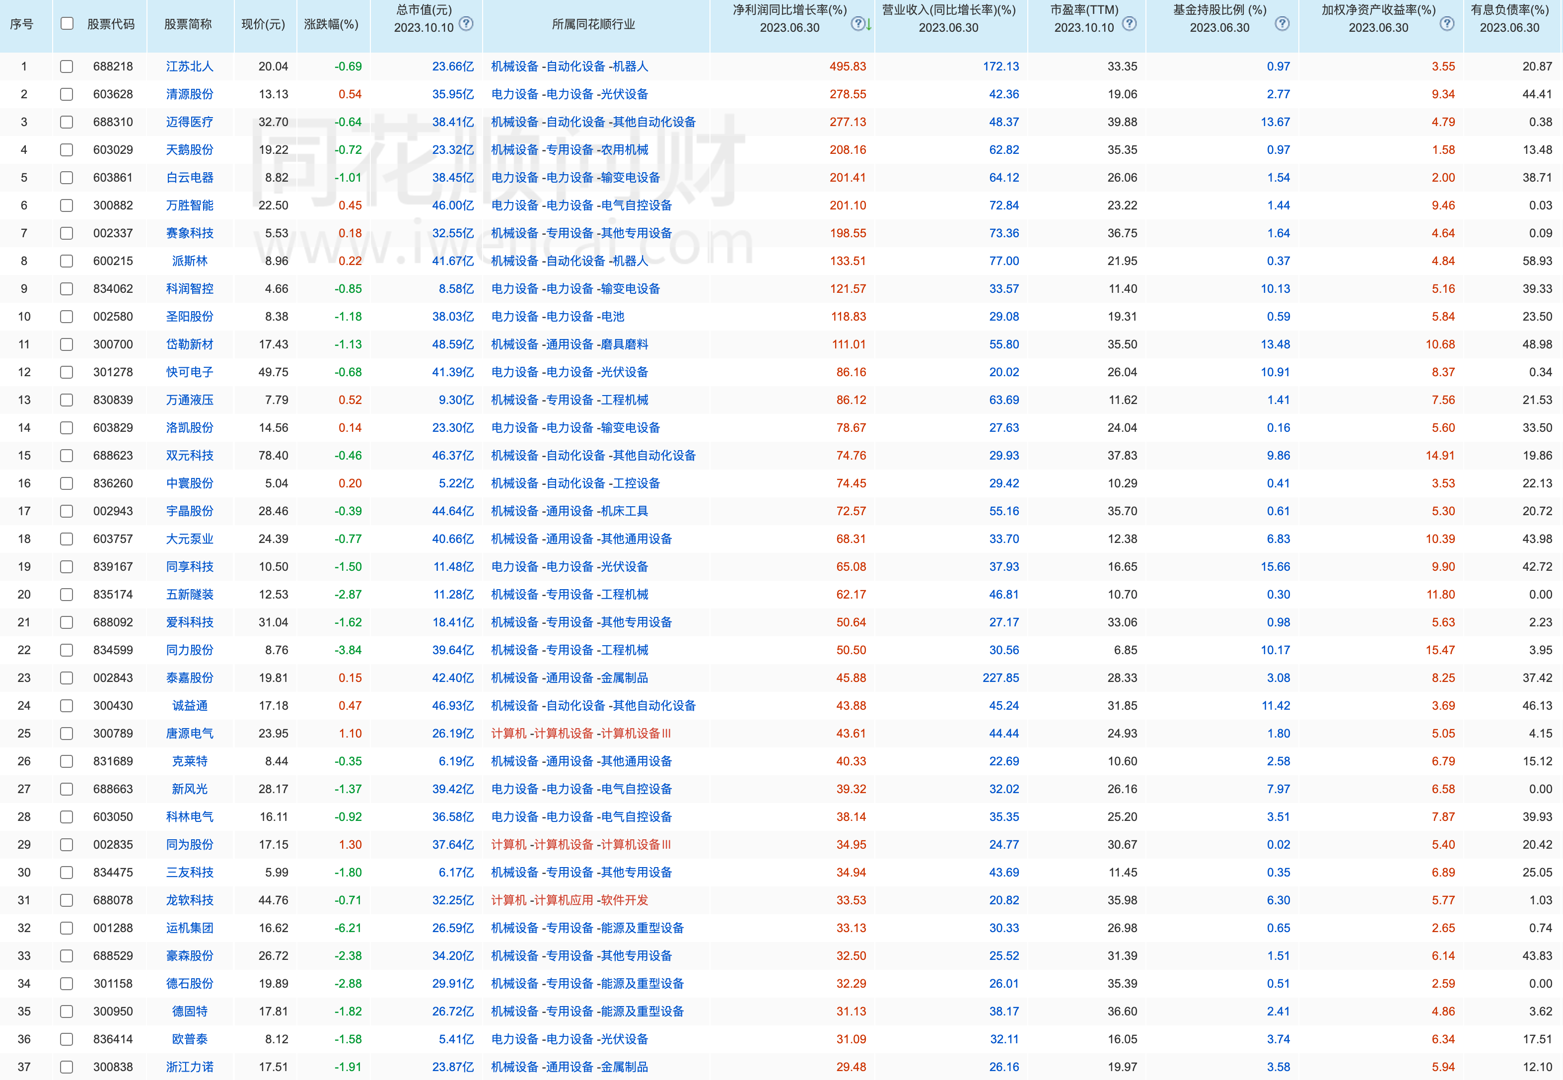Open stock link 清源股份
1563x1080 pixels.
[190, 94]
